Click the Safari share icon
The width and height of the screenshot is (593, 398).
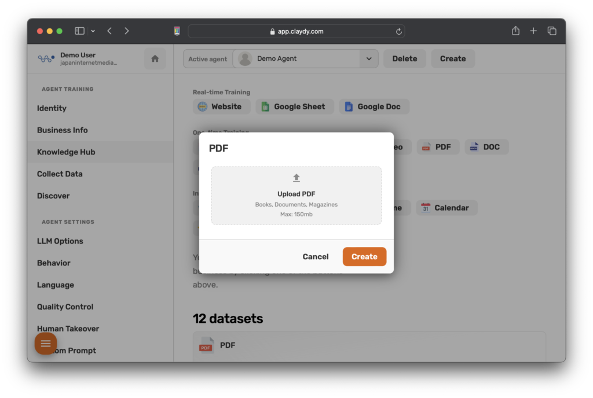pos(515,31)
